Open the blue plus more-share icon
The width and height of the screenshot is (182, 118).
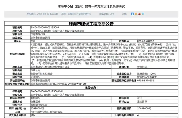pyautogui.click(x=132, y=14)
